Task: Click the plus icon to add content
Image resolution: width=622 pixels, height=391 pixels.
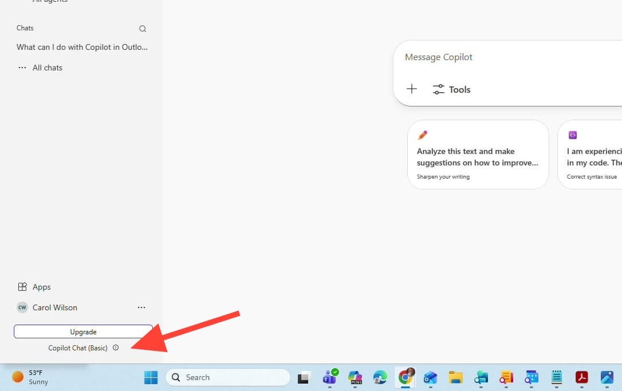Action: [411, 89]
